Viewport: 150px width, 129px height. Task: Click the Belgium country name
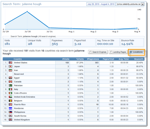pos(18,101)
